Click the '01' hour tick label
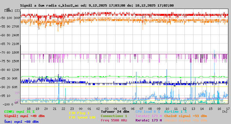 (90, 109)
